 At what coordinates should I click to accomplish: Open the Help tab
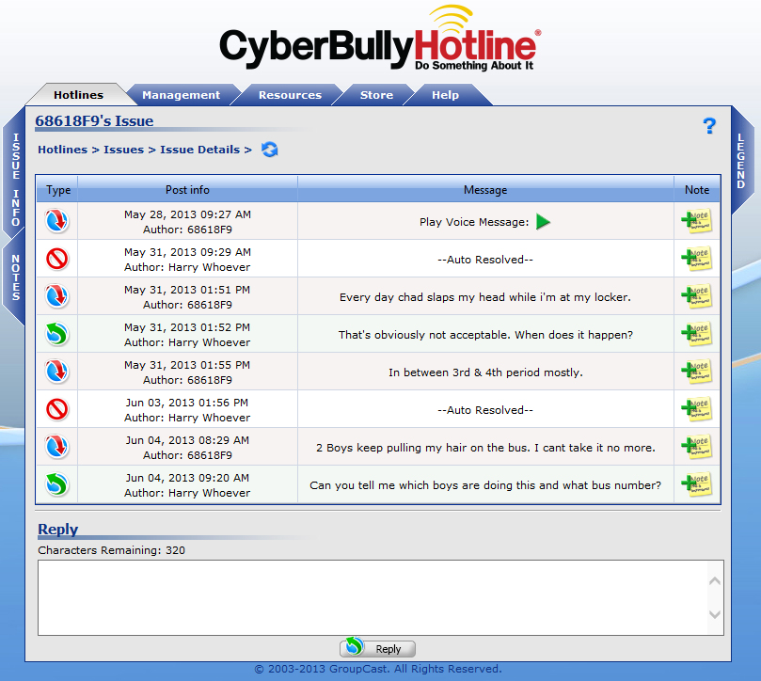coord(445,95)
